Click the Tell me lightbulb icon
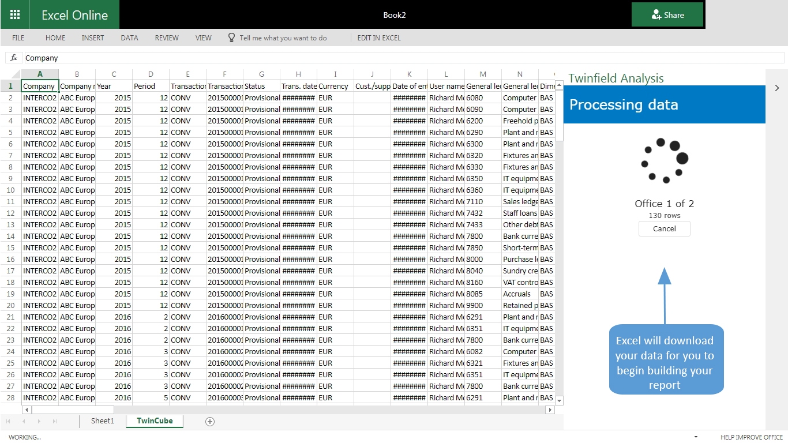Image resolution: width=788 pixels, height=443 pixels. [x=232, y=37]
